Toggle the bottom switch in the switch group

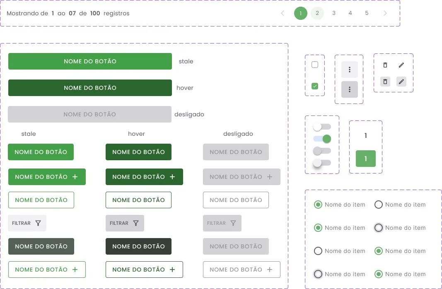[x=322, y=163]
